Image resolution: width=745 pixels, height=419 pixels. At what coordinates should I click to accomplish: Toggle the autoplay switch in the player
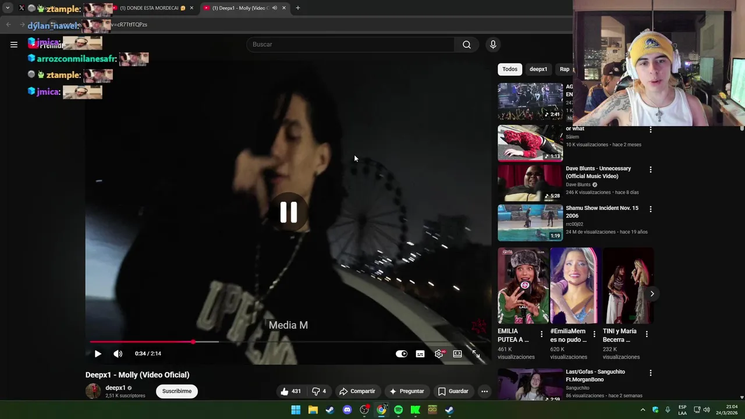click(x=402, y=354)
